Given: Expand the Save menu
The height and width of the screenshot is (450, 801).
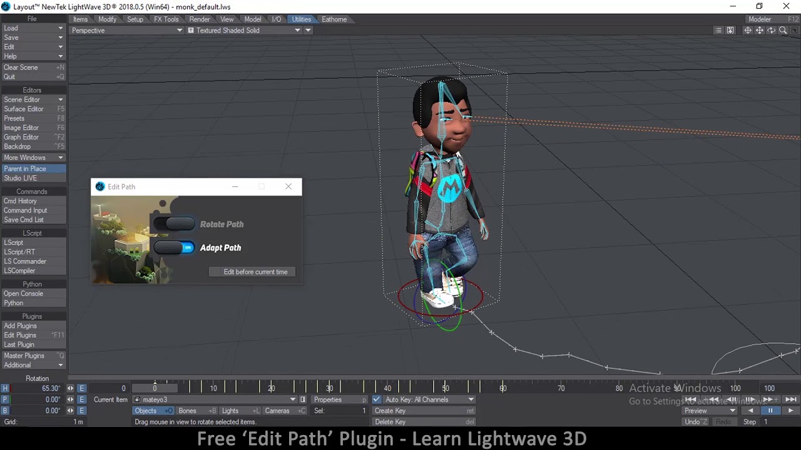Looking at the screenshot, I should pyautogui.click(x=33, y=37).
